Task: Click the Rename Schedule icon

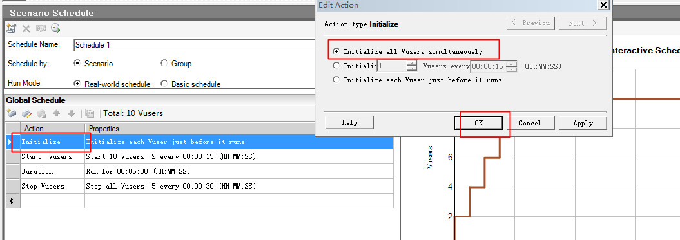Action: click(x=41, y=28)
